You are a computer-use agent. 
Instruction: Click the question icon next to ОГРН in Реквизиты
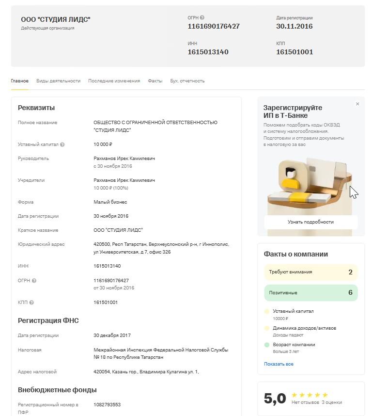tap(34, 281)
